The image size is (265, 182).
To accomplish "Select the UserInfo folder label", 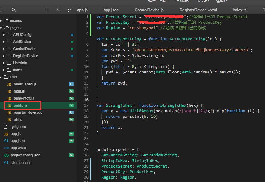I will coord(20,63).
